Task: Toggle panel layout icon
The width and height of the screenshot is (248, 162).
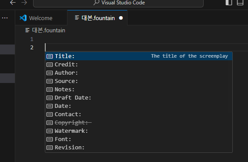Action: [240, 3]
